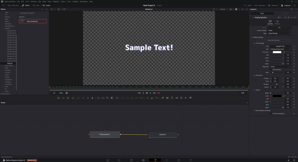The height and width of the screenshot is (162, 298).
Task: Toggle the Keyframes panel
Action: [260, 6]
